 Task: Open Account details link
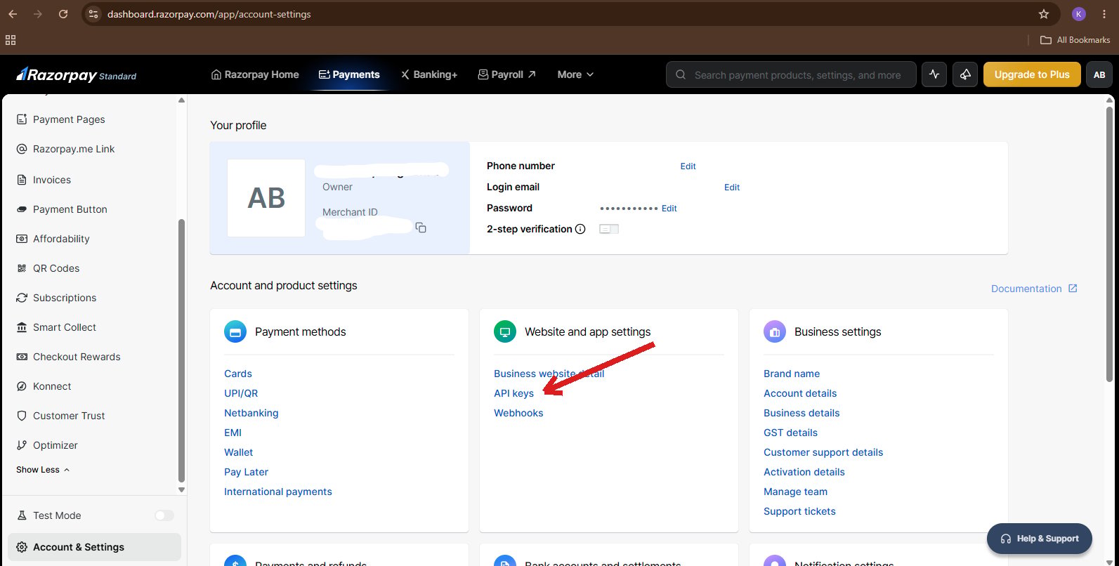pos(800,393)
